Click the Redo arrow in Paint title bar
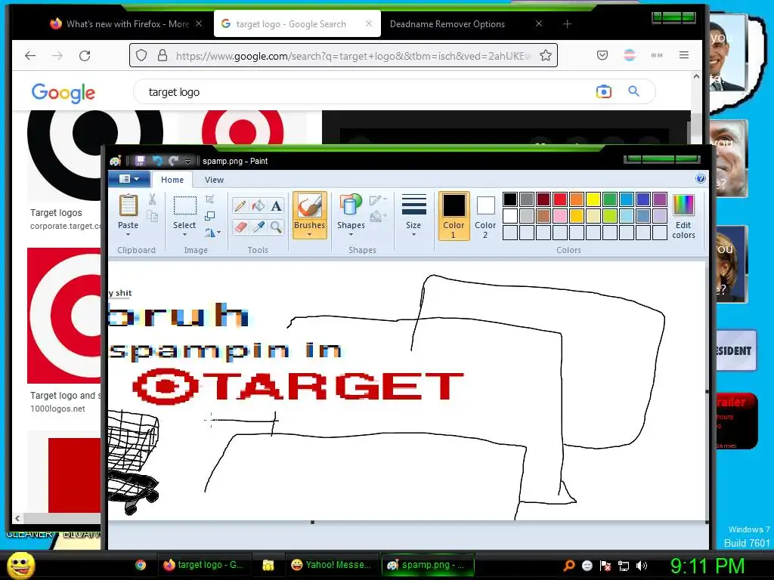The width and height of the screenshot is (774, 580). coord(173,161)
